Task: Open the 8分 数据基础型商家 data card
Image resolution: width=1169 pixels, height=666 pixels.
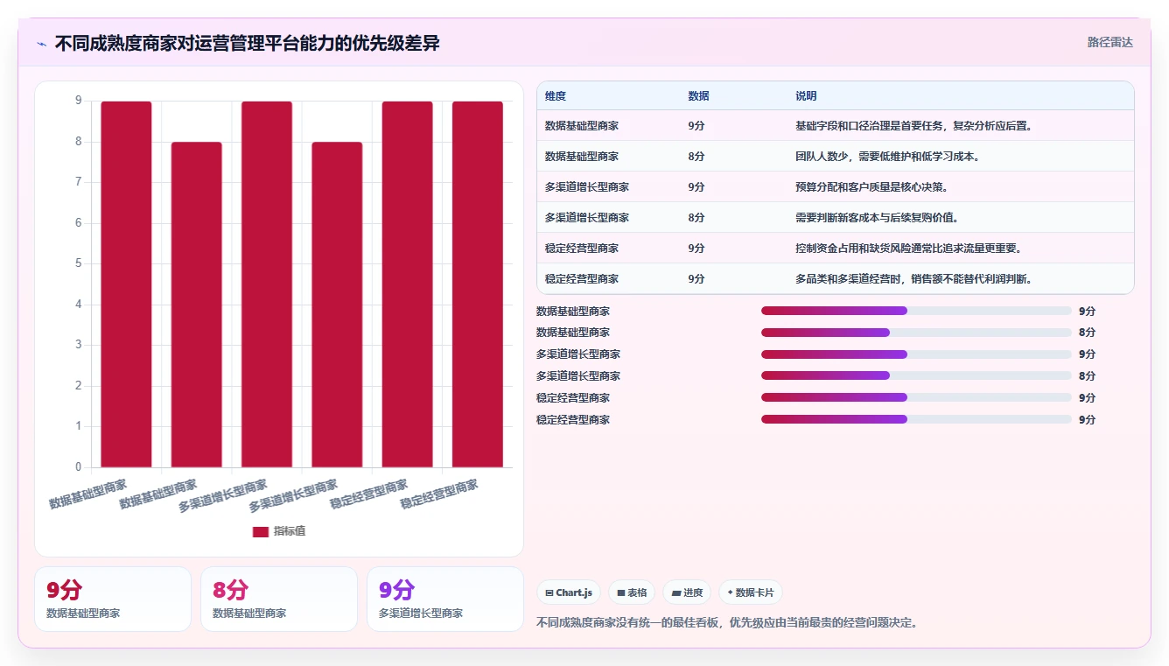Action: click(279, 599)
